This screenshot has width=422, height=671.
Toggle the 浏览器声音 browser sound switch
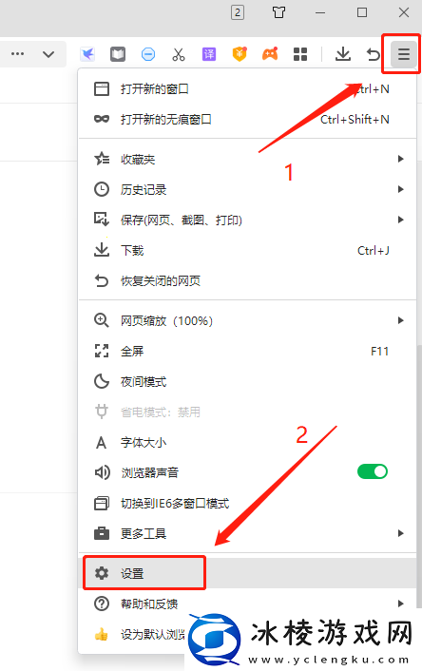coord(373,471)
